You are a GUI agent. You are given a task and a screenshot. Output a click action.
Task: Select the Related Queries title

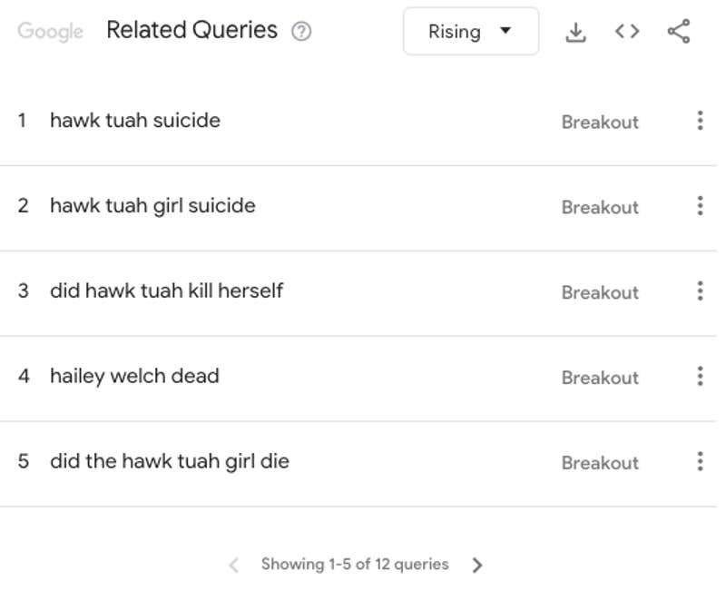(x=191, y=30)
